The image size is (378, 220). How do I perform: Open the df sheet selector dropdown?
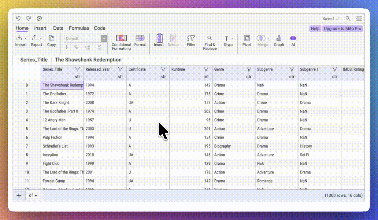tap(33, 195)
